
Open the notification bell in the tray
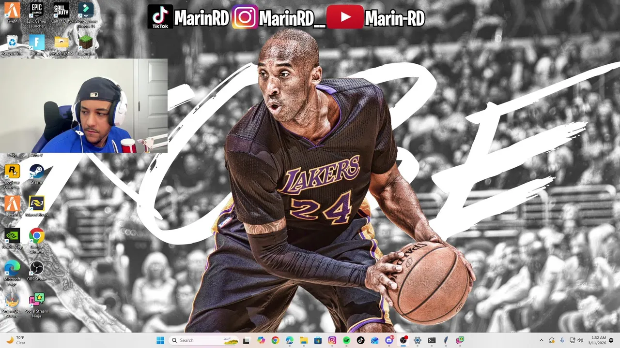(x=611, y=340)
